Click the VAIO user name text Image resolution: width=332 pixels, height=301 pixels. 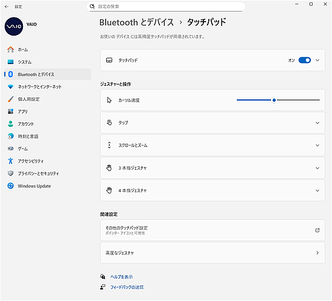32,24
